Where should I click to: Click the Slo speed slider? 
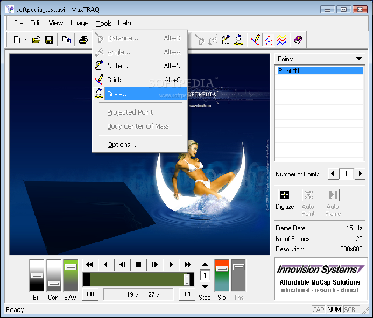[222, 275]
